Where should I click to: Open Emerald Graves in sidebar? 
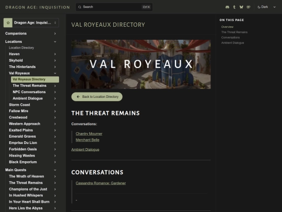click(x=22, y=137)
